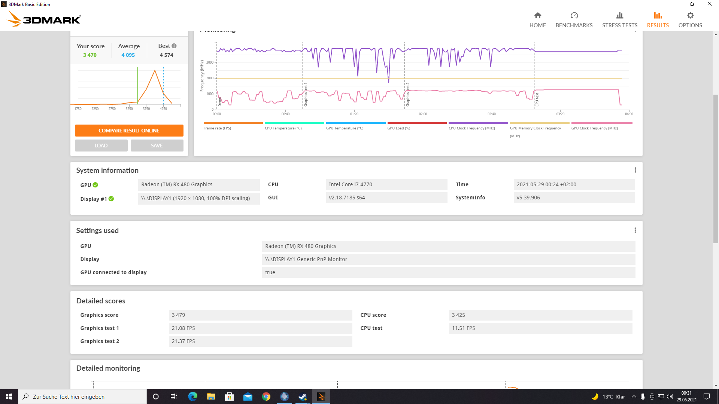The height and width of the screenshot is (404, 719).
Task: Open the Options gear icon
Action: click(690, 15)
